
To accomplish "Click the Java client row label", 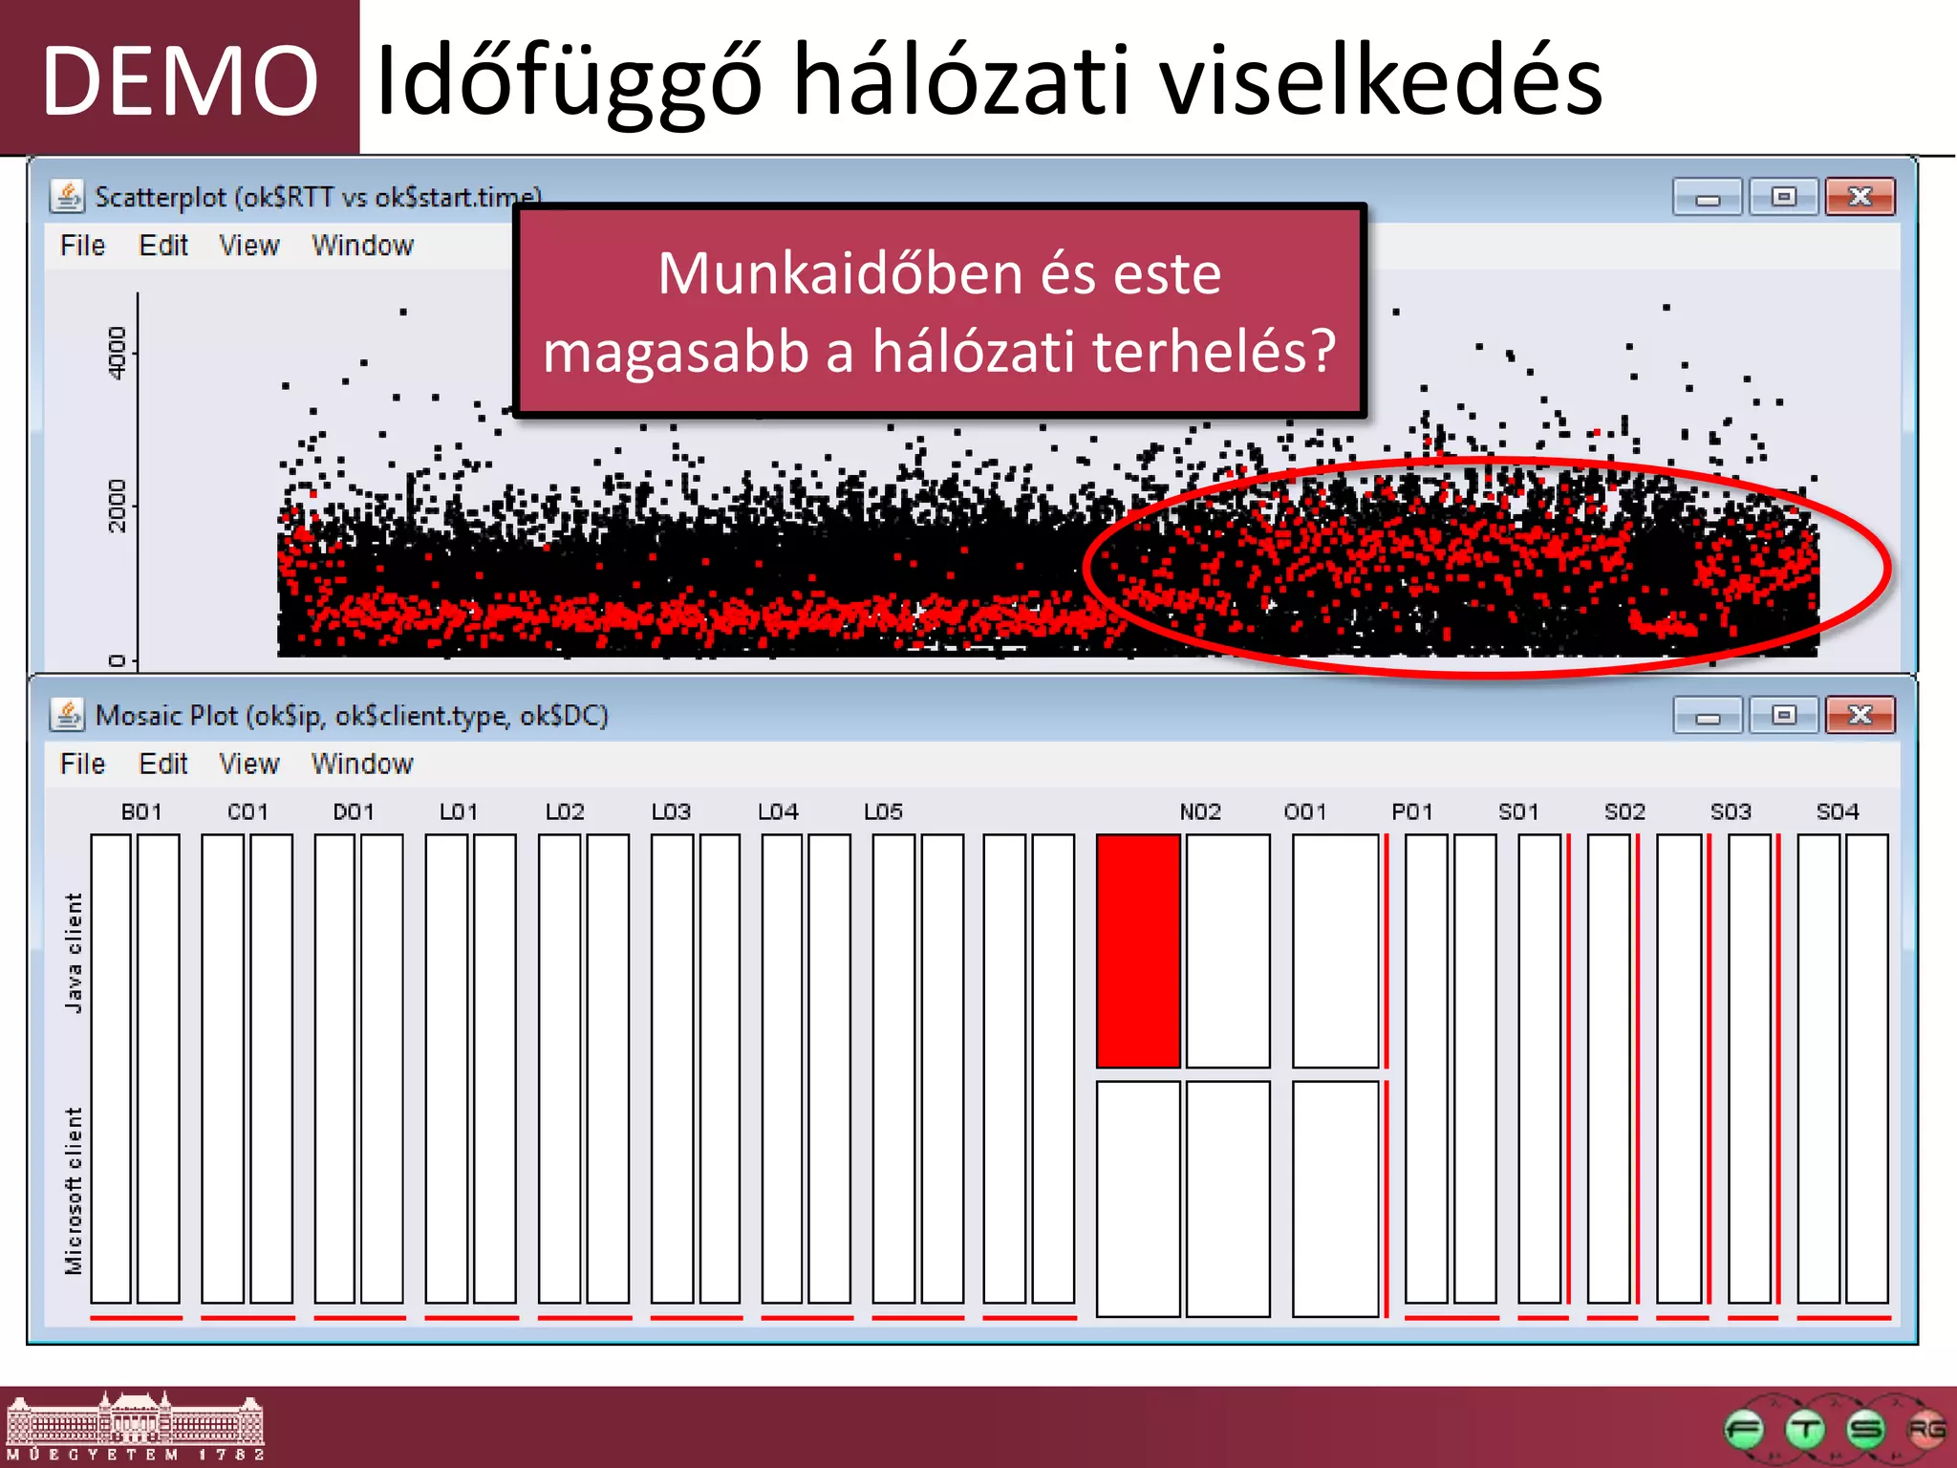I will [x=74, y=953].
